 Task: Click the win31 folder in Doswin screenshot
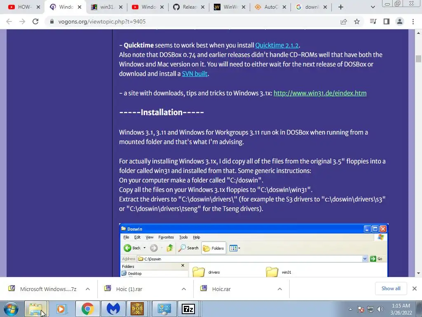click(279, 272)
